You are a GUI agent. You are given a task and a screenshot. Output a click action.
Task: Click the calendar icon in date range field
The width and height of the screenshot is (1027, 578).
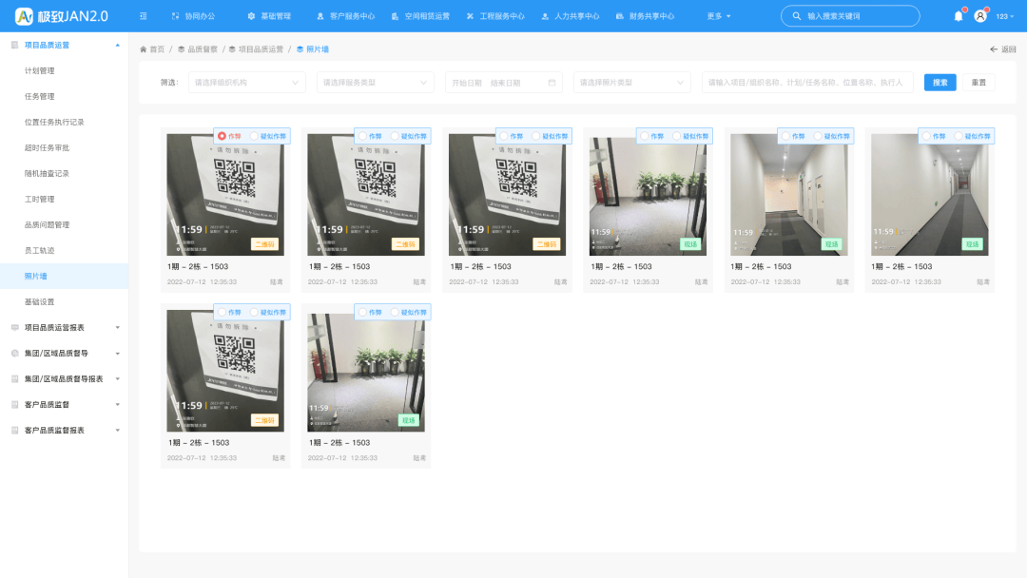(552, 83)
